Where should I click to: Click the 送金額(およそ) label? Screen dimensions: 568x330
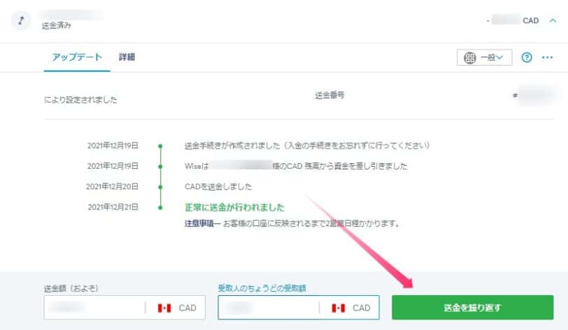(x=71, y=288)
